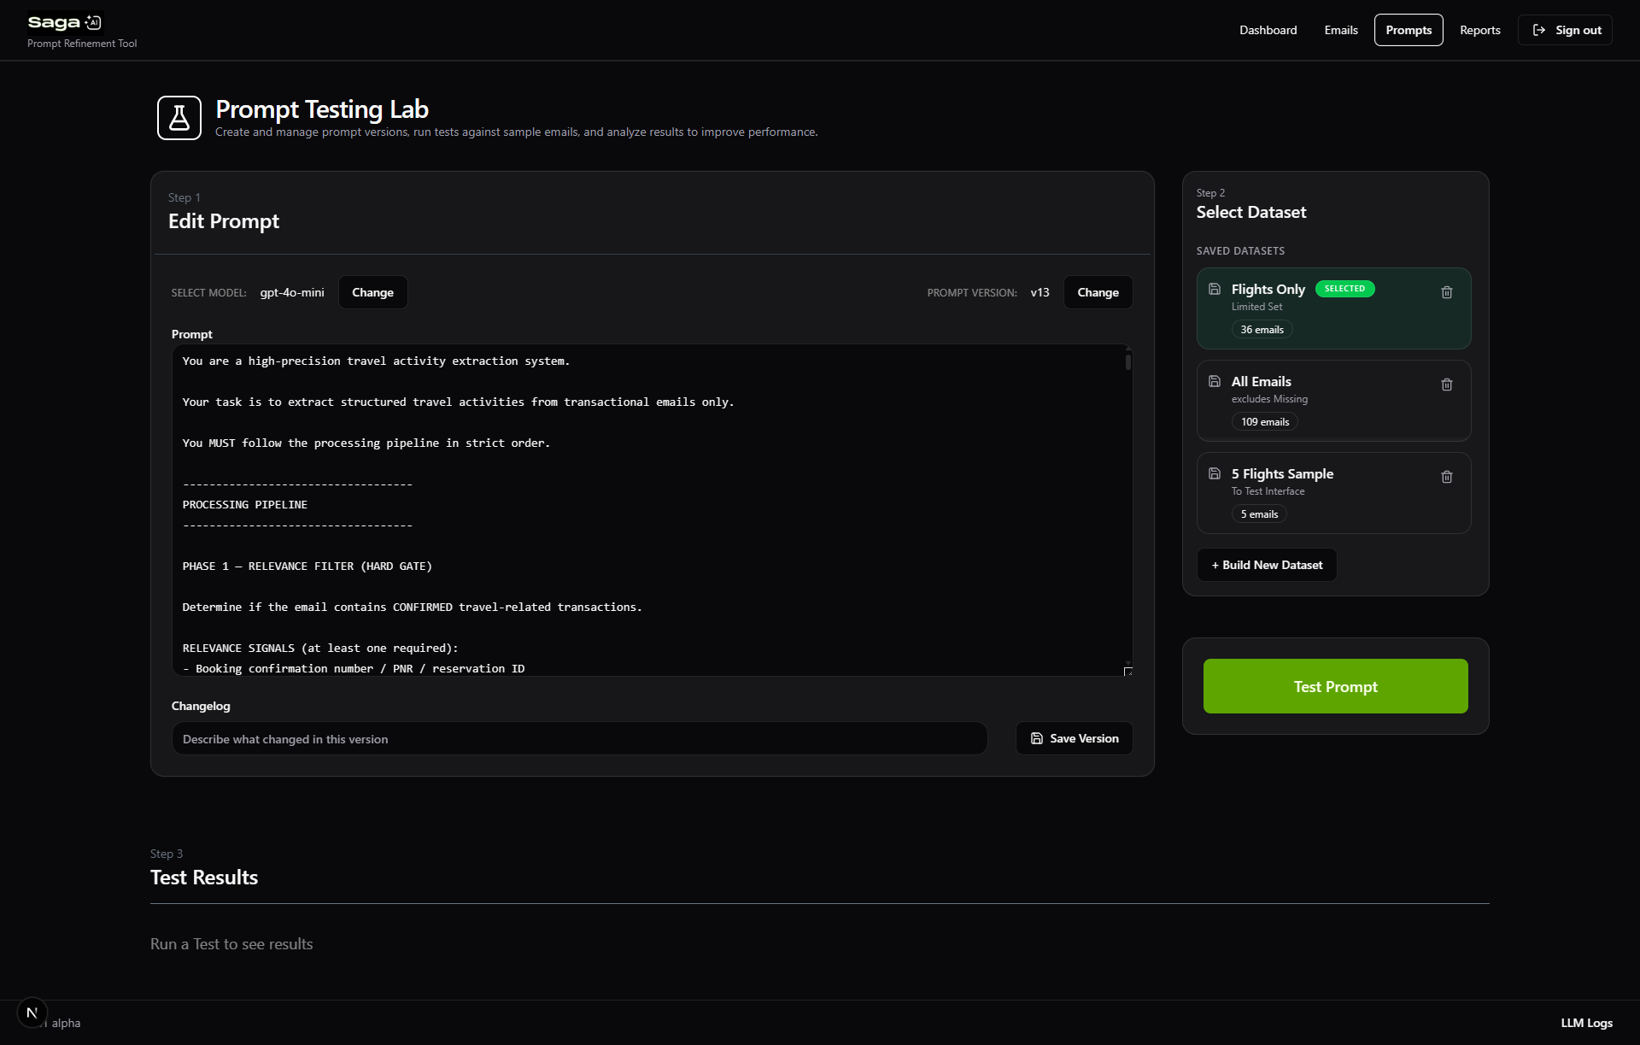Open the Next.js dev tools N badge
Screen dimensions: 1640x1045
click(x=32, y=1013)
